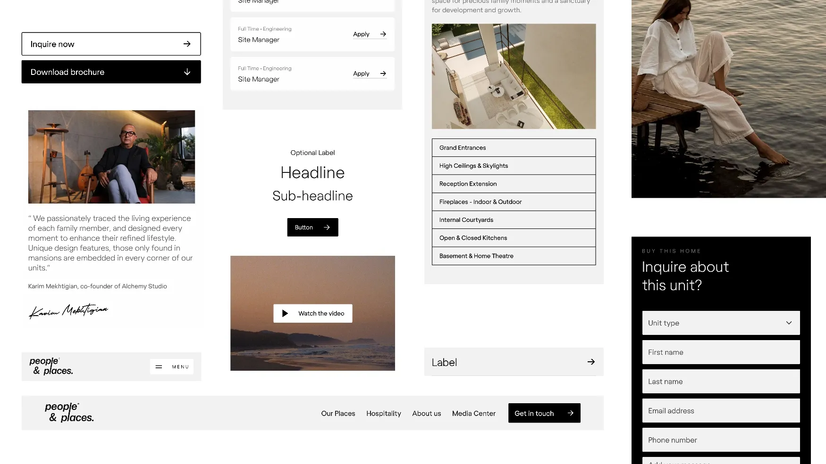This screenshot has width=826, height=464.
Task: Click the down arrow in Download brochure
Action: click(x=187, y=72)
